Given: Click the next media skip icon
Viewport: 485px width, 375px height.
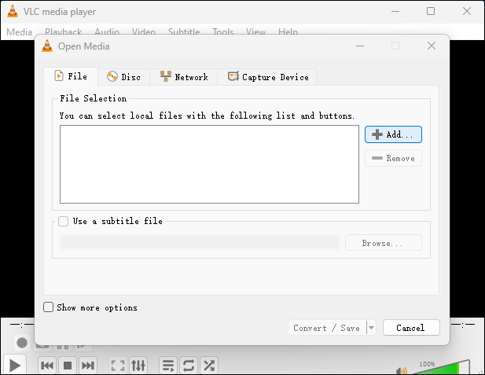Looking at the screenshot, I should [x=88, y=366].
